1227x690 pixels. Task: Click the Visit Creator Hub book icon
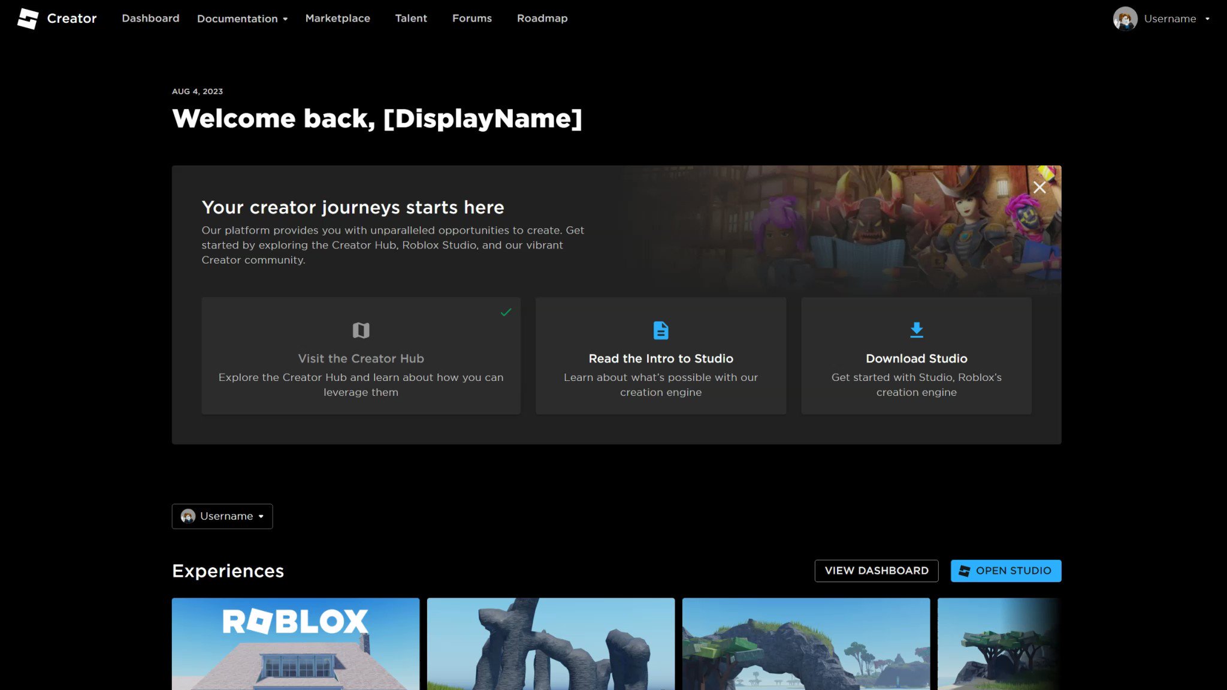point(361,330)
